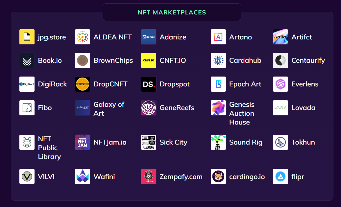Select the BrownChips label

(113, 61)
